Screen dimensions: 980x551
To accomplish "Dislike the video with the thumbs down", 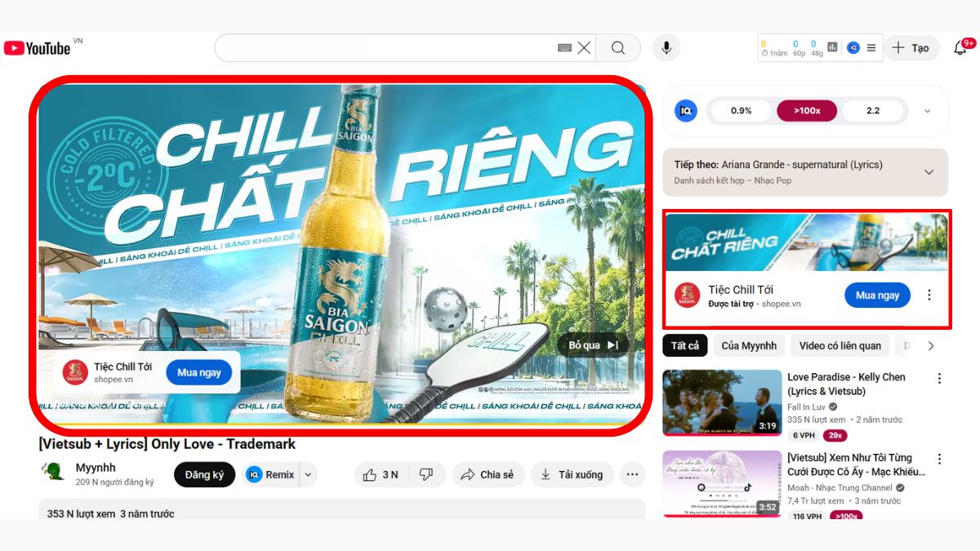I will [x=425, y=474].
